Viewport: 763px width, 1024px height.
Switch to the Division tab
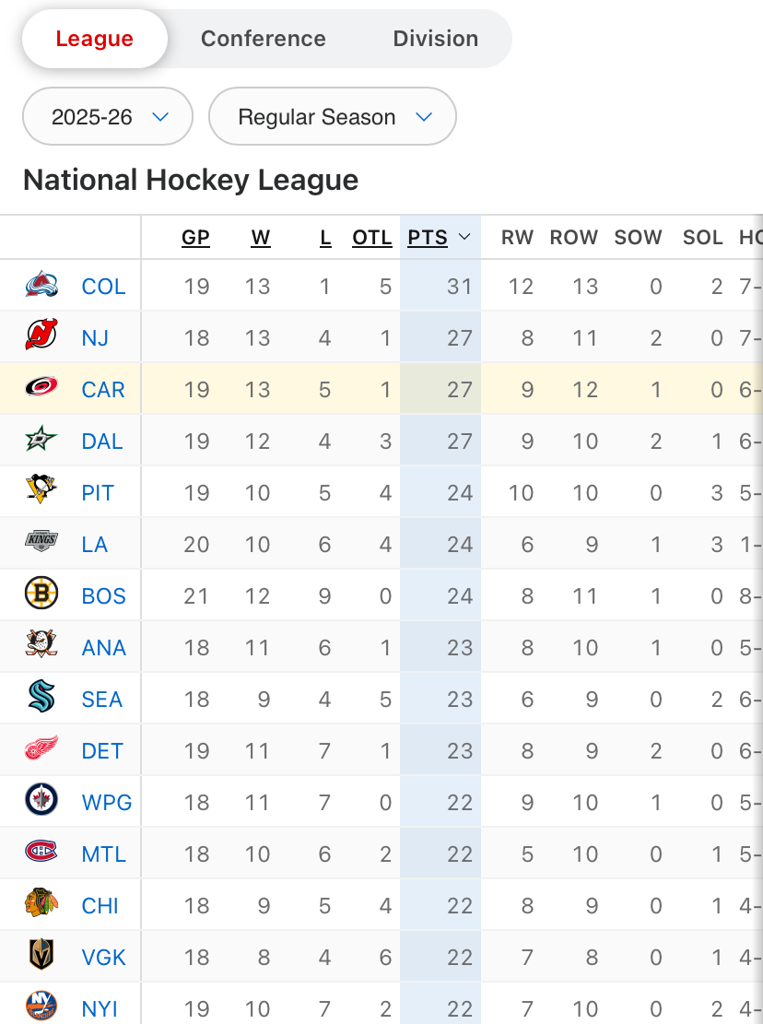(436, 39)
